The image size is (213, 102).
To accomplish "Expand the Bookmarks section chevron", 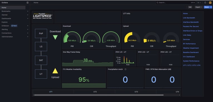I will tap(28, 11).
